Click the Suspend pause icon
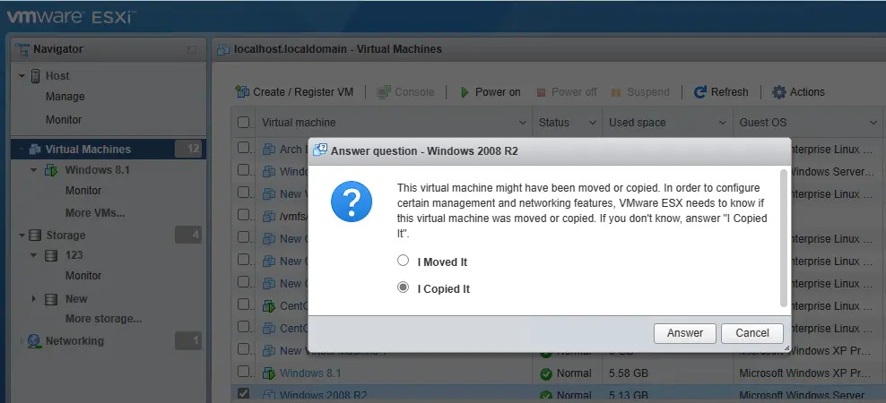The image size is (886, 403). pos(616,92)
